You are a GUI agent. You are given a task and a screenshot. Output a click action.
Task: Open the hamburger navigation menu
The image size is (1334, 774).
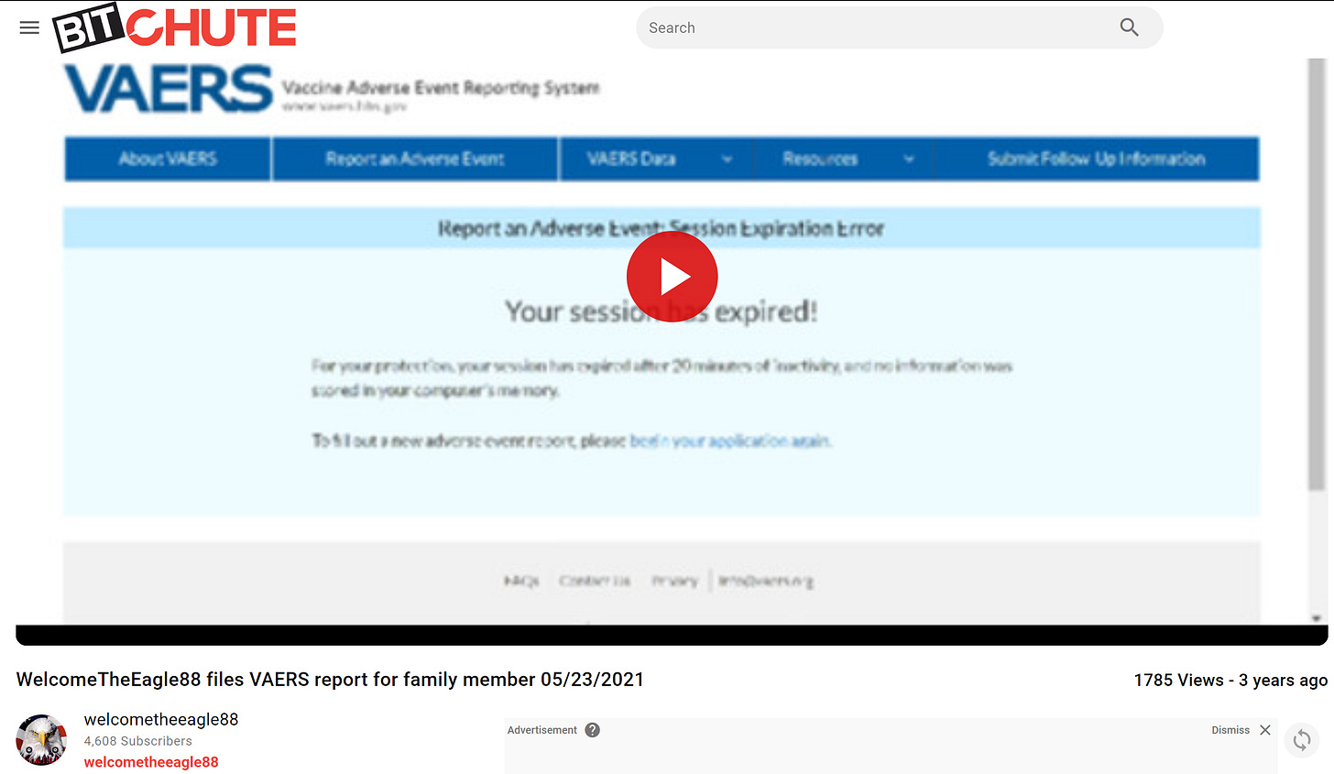coord(29,27)
